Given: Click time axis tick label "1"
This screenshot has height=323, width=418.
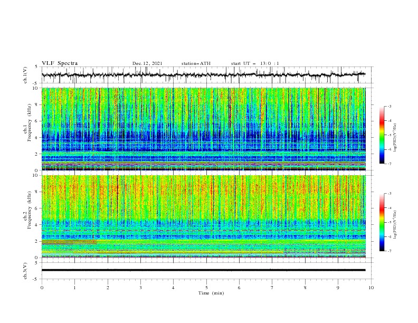Looking at the screenshot, I should click(74, 288).
